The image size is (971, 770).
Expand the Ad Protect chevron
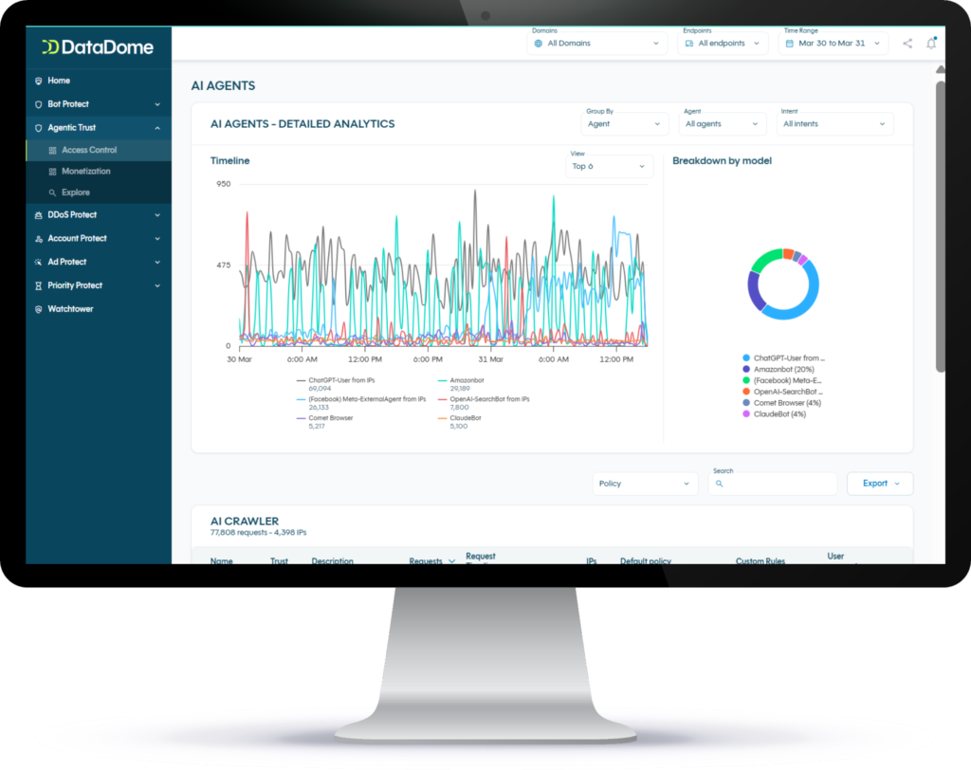coord(157,262)
